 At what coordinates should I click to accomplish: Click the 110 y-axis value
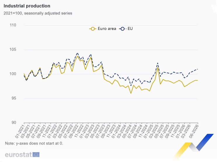(13, 25)
